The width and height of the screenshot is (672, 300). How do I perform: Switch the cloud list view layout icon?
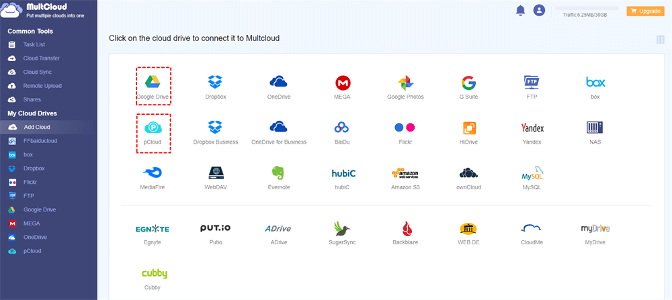[x=661, y=40]
